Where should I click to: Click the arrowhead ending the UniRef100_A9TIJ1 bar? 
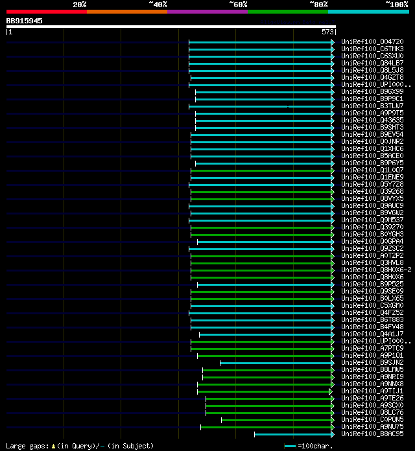(x=331, y=392)
